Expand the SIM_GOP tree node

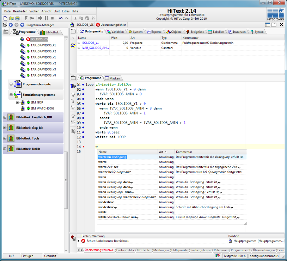pyautogui.click(x=17, y=102)
